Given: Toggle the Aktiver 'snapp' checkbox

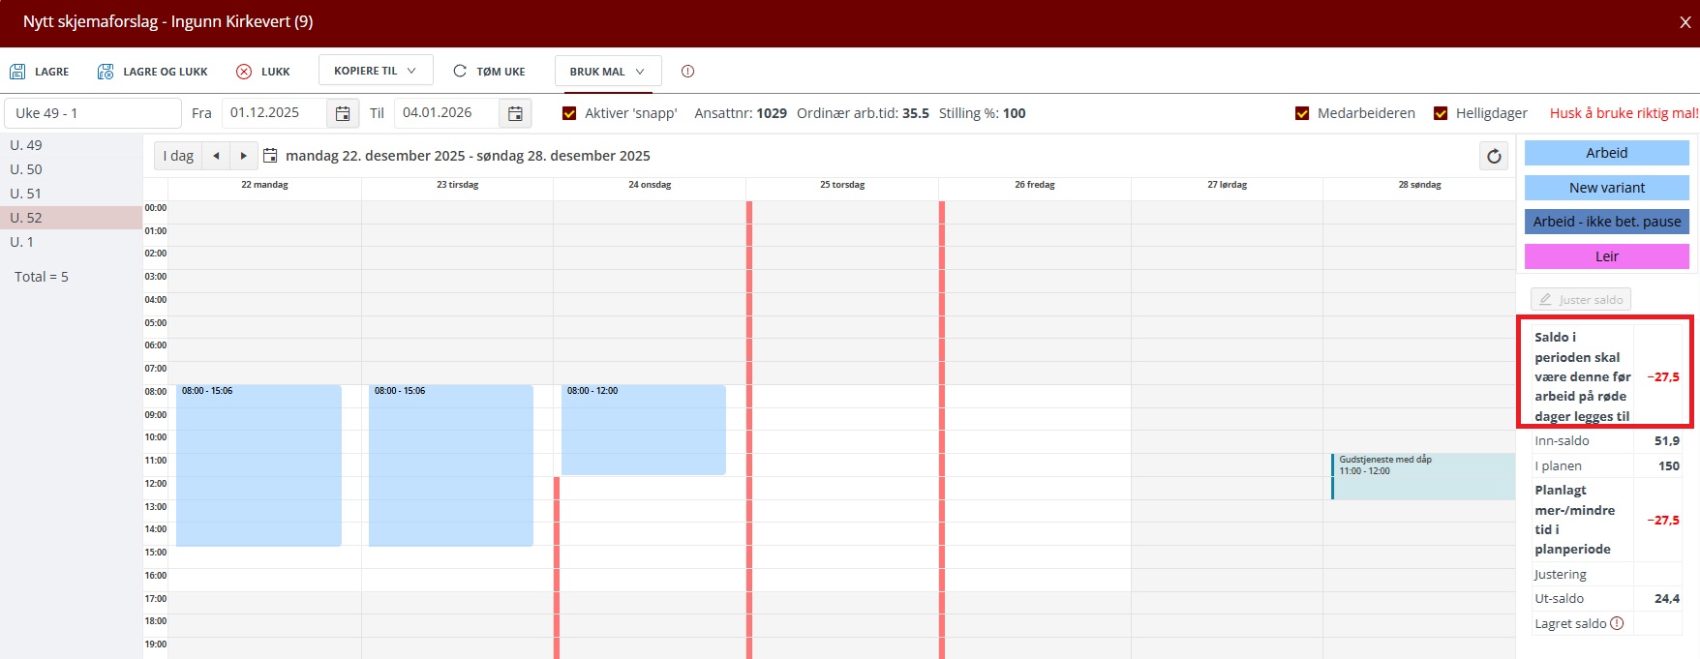Looking at the screenshot, I should click(x=569, y=113).
